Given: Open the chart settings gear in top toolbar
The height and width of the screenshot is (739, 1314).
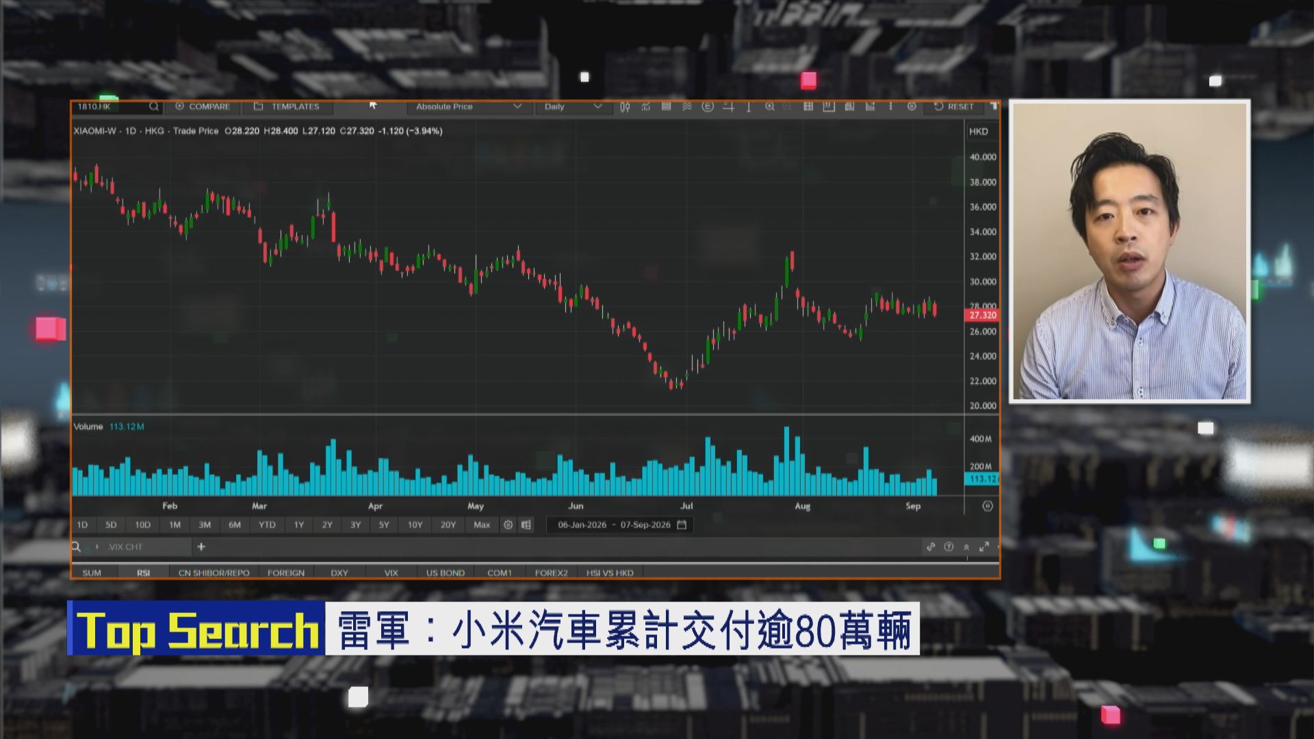Looking at the screenshot, I should click(x=912, y=107).
